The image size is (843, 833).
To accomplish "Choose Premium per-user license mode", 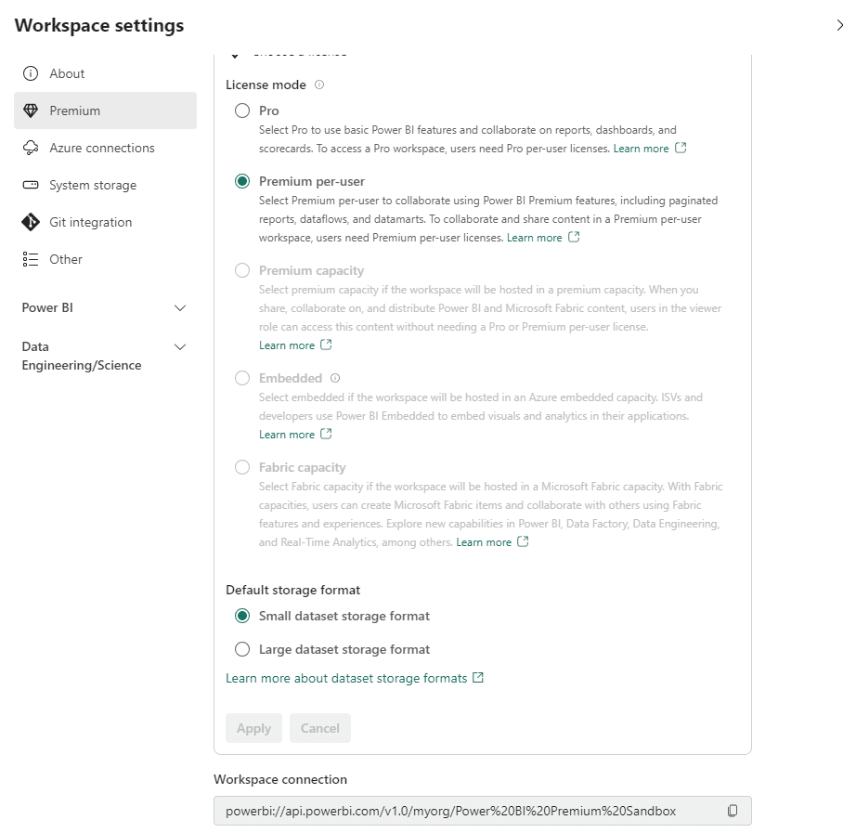I will 242,181.
